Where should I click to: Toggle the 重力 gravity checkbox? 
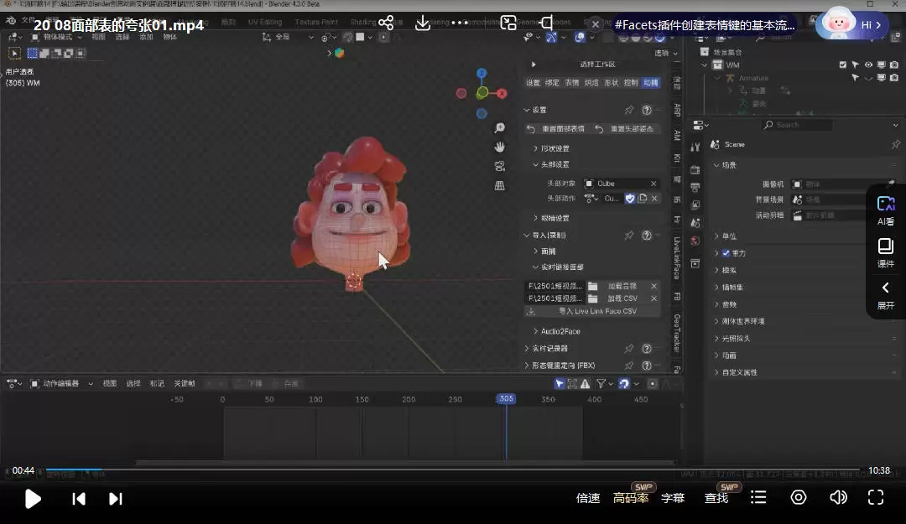[x=726, y=253]
